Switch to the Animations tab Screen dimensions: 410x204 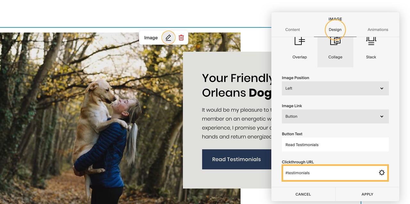(378, 29)
